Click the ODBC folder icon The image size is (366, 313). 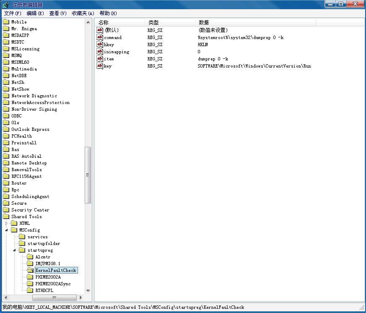(x=6, y=116)
